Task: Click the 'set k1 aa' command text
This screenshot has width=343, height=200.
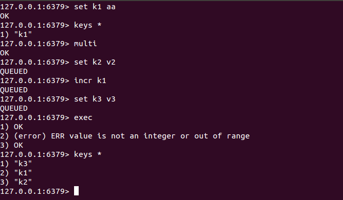Action: 95,7
